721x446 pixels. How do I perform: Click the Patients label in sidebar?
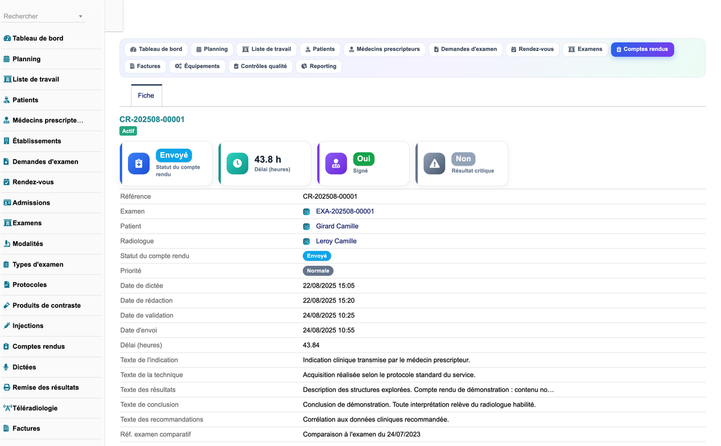(25, 100)
